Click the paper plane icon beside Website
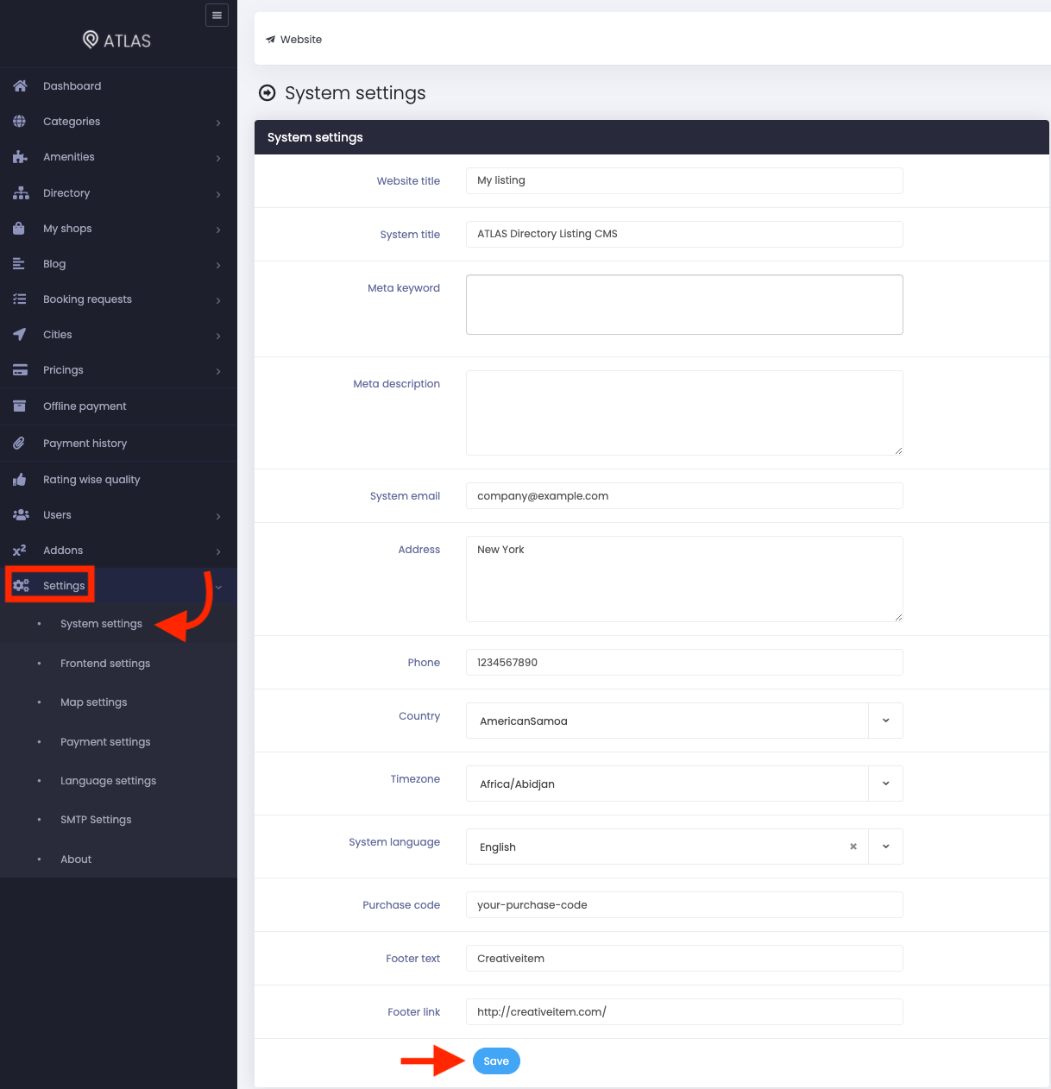 (x=271, y=40)
